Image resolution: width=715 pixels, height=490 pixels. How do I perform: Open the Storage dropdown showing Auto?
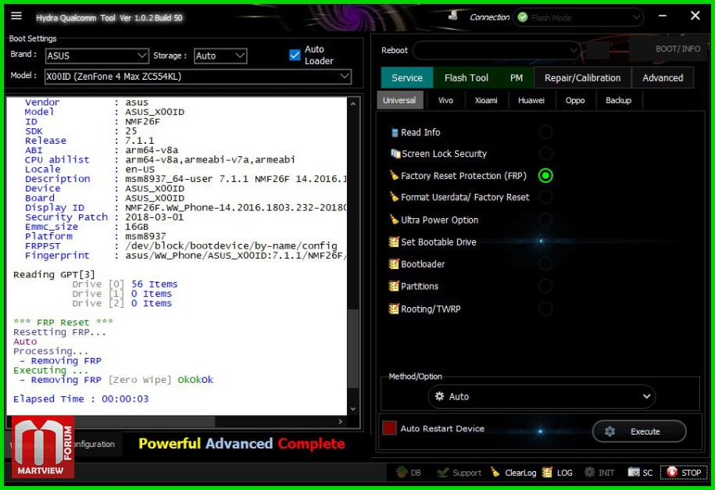tap(220, 55)
